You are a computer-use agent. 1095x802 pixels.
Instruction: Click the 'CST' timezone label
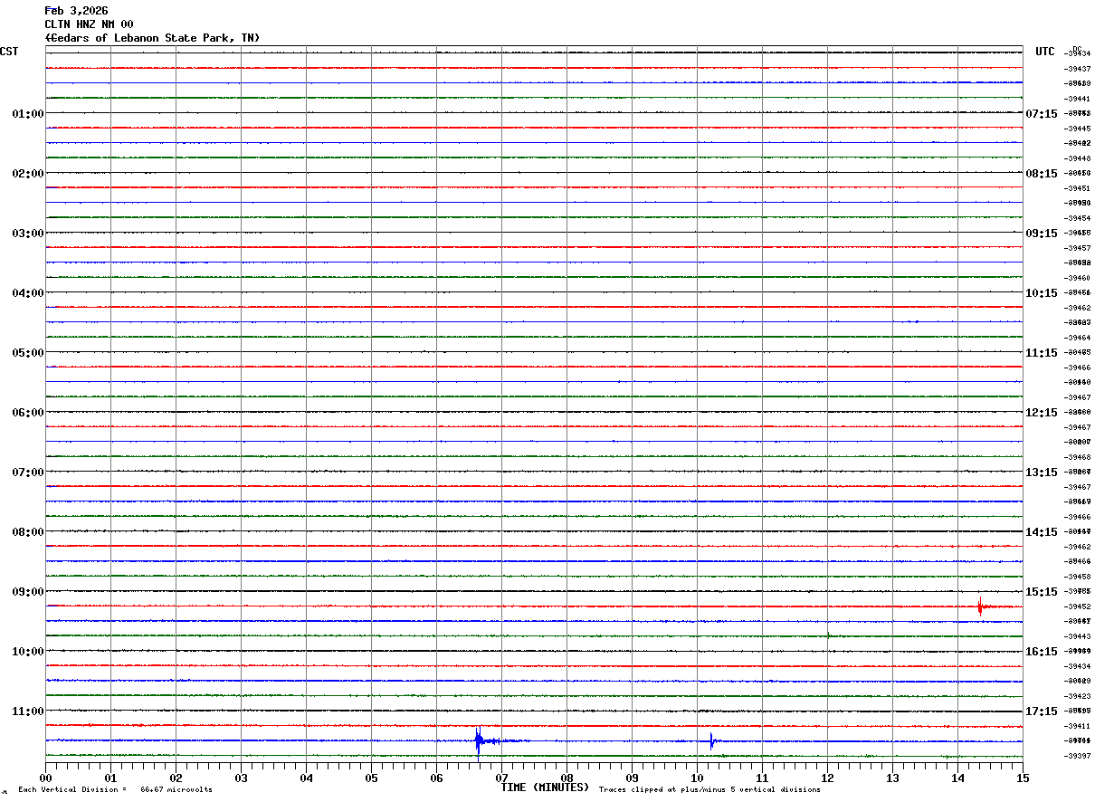(x=9, y=52)
